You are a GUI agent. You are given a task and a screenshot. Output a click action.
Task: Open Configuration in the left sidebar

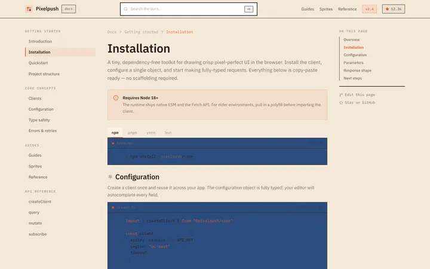[60, 109]
